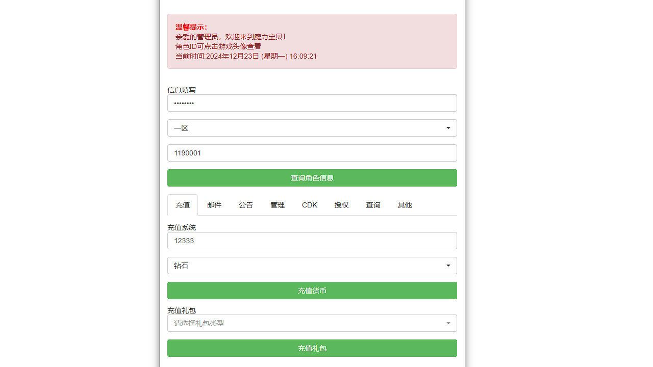Open the 请选择礼包类型 gift package dropdown
The height and width of the screenshot is (367, 653).
(312, 323)
